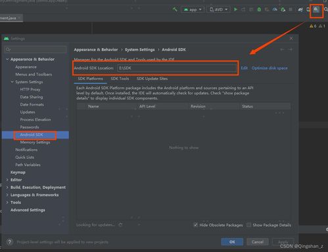Open the SDK Manager toolbar icon
The image size is (328, 252).
coord(316,9)
